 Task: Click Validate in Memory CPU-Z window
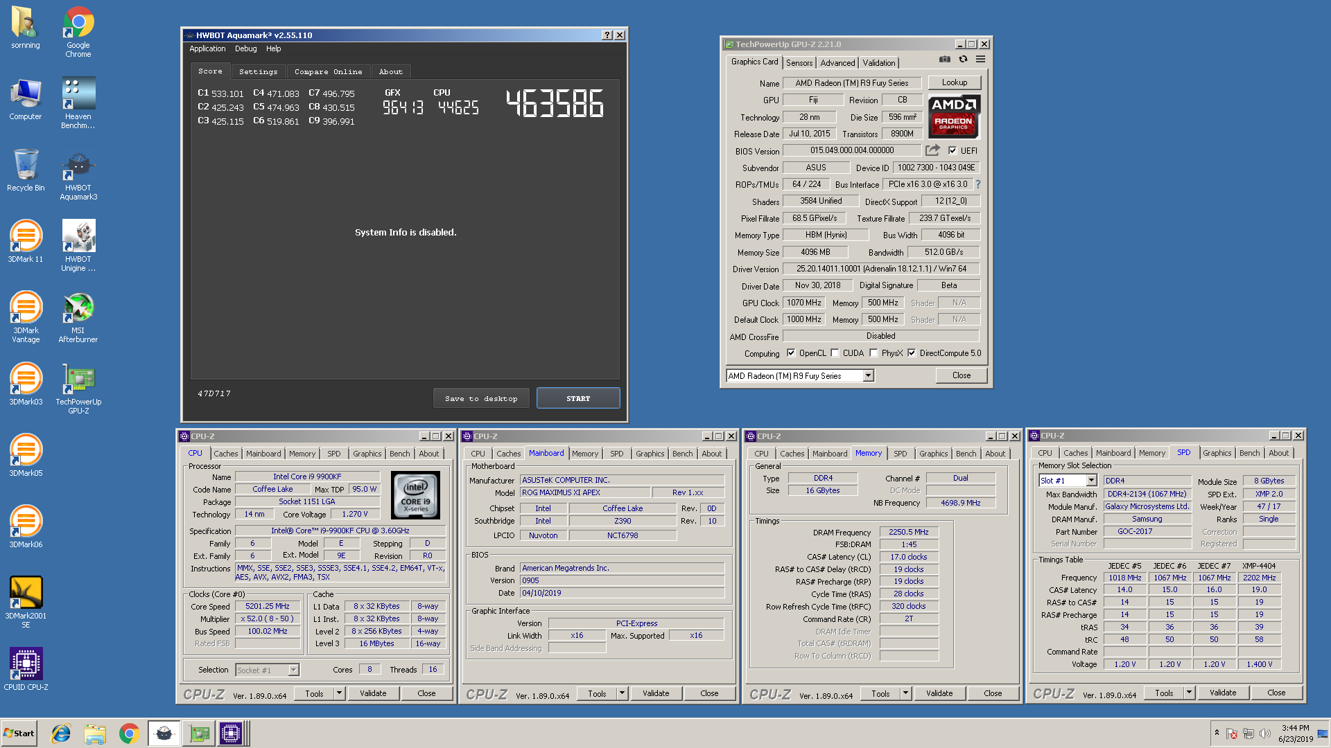tap(939, 693)
